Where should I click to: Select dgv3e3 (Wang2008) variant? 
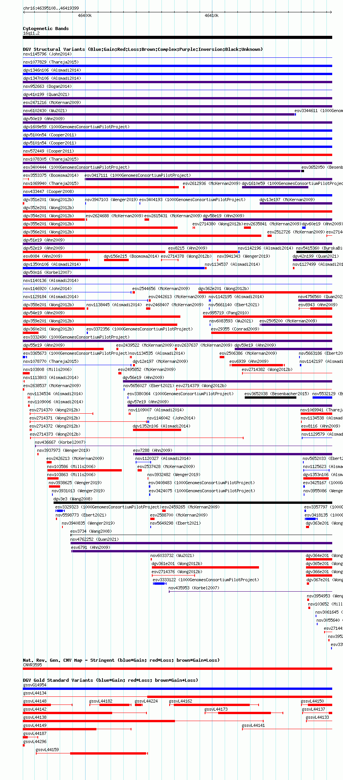tap(73, 499)
